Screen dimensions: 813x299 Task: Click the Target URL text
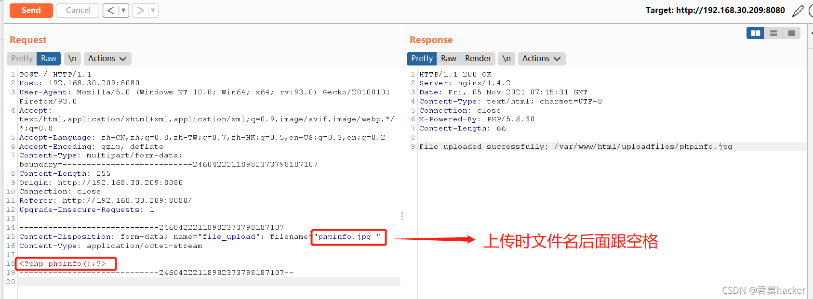715,10
